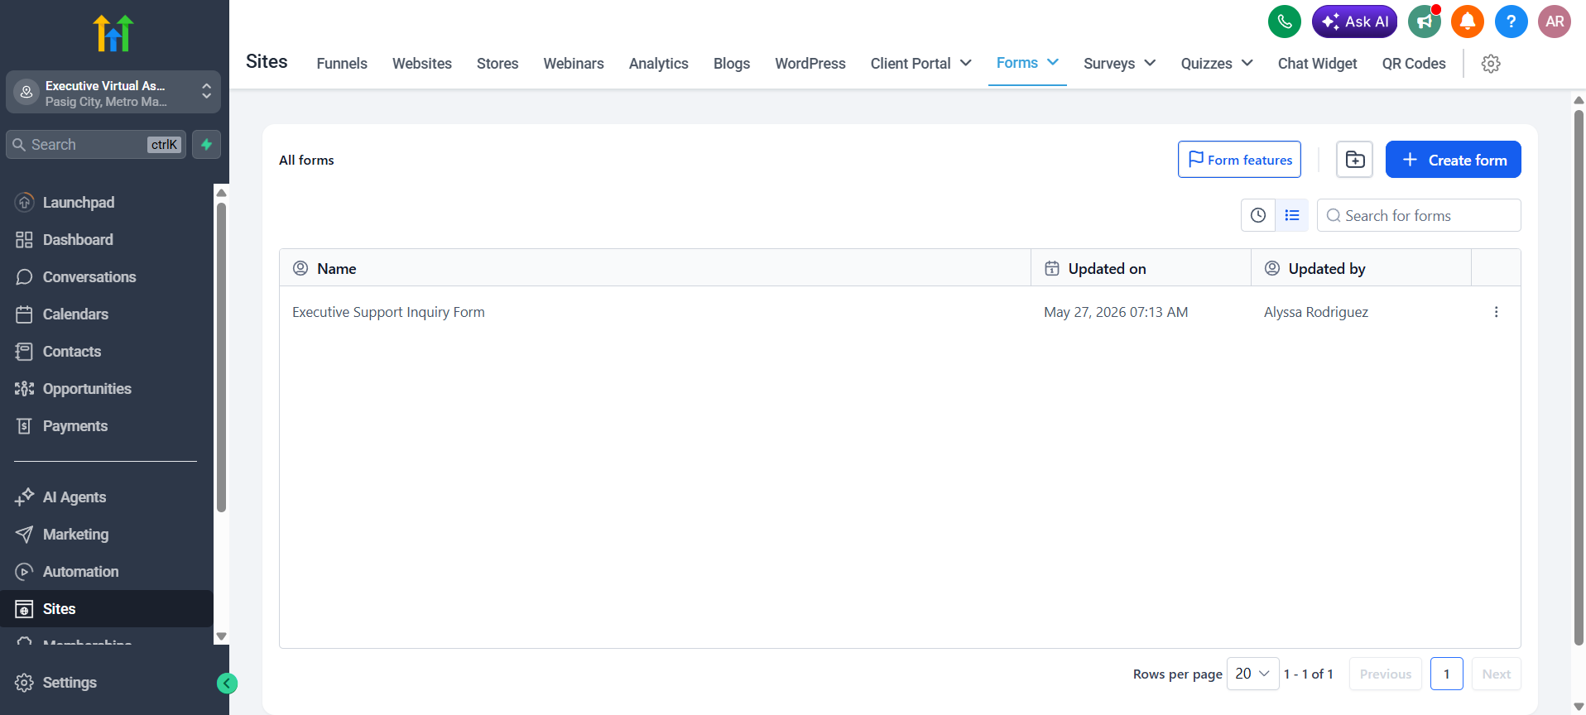Click the Next page button
The image size is (1586, 715).
point(1497,674)
